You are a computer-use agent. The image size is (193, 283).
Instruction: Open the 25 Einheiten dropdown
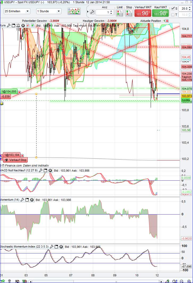(17, 11)
